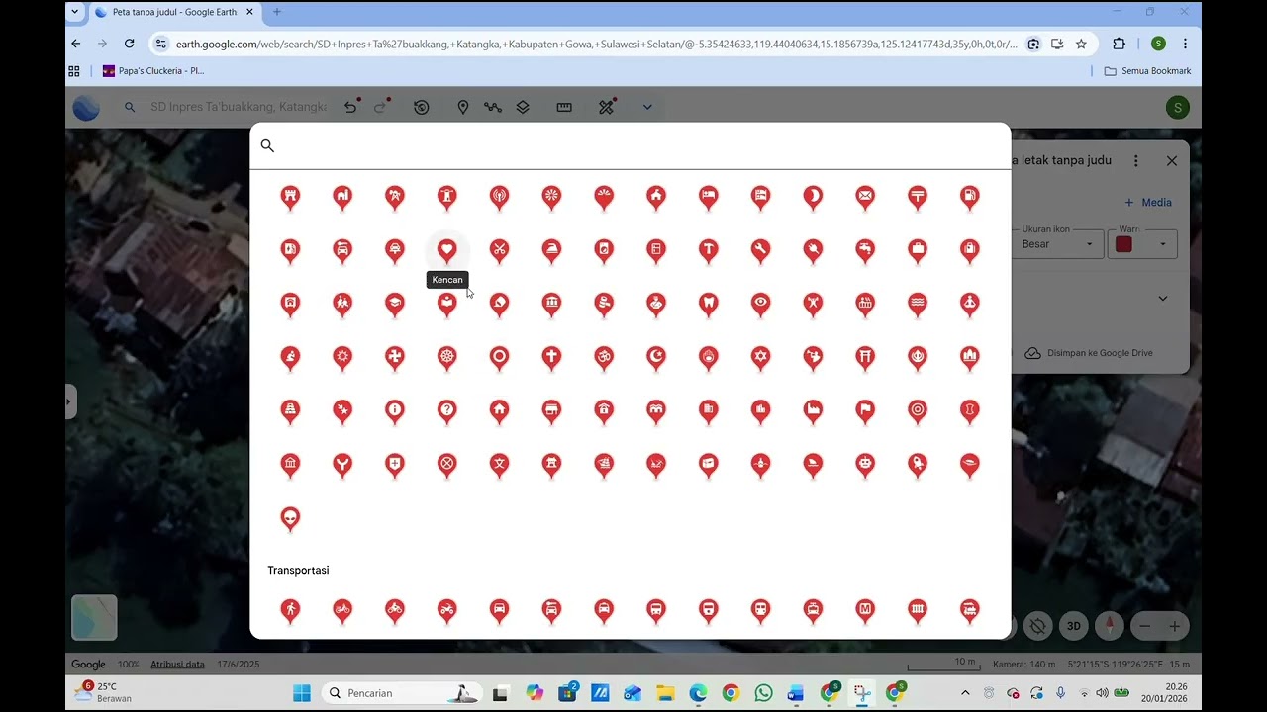The image size is (1267, 712).
Task: Pick the museum columns pin icon
Action: coord(551,304)
